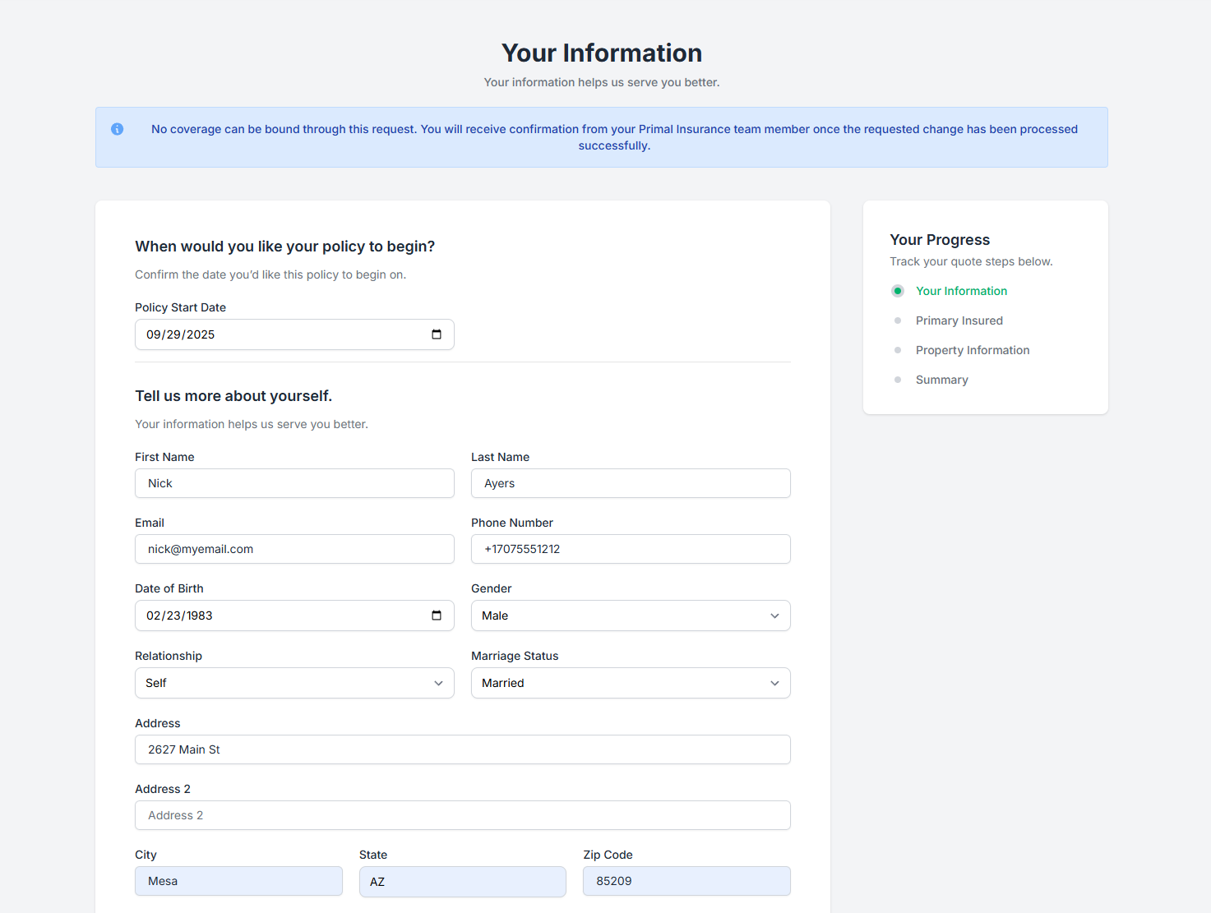Select the State field showing AZ

point(462,881)
